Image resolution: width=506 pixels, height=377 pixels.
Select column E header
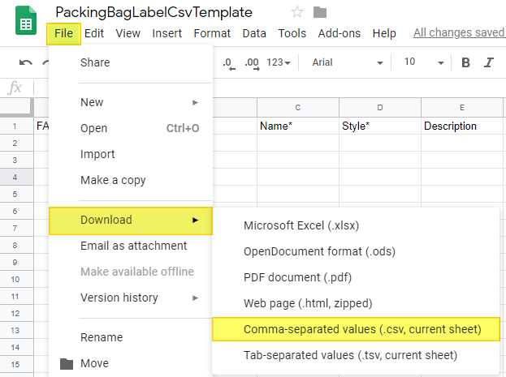click(x=462, y=108)
